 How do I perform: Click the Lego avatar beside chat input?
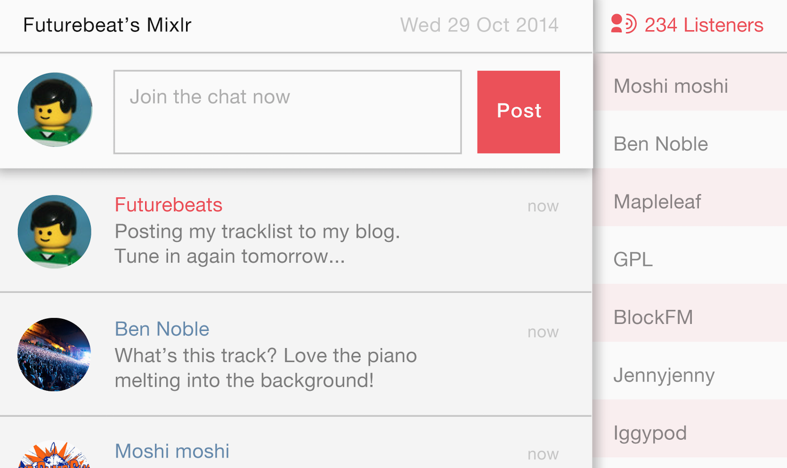point(55,110)
